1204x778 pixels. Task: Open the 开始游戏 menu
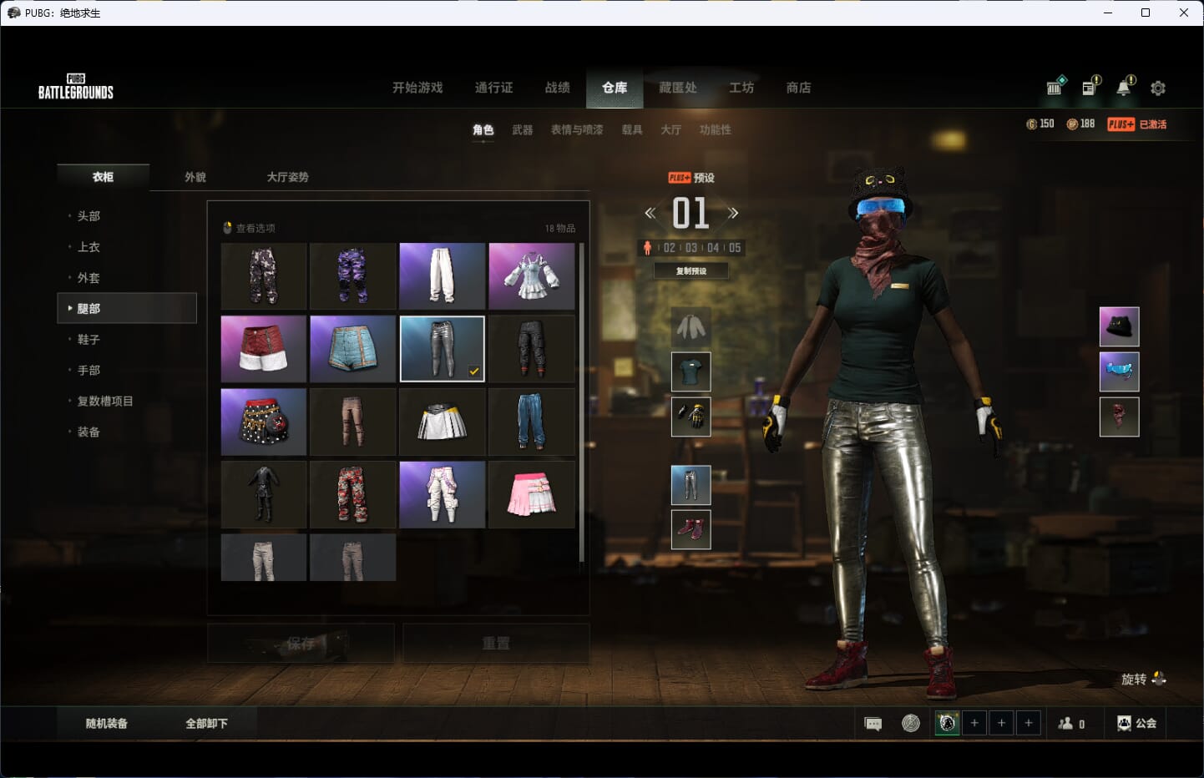pos(417,88)
